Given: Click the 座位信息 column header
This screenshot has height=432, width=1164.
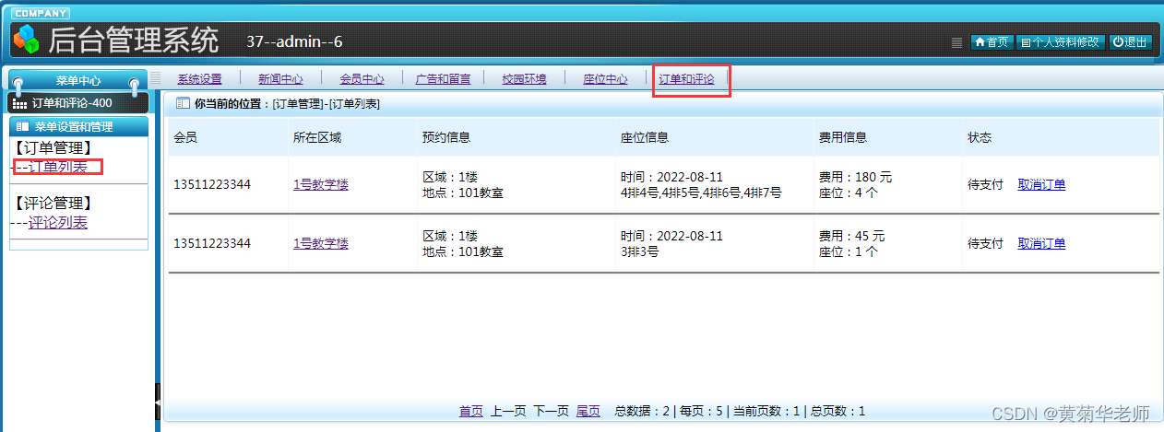Looking at the screenshot, I should [645, 137].
